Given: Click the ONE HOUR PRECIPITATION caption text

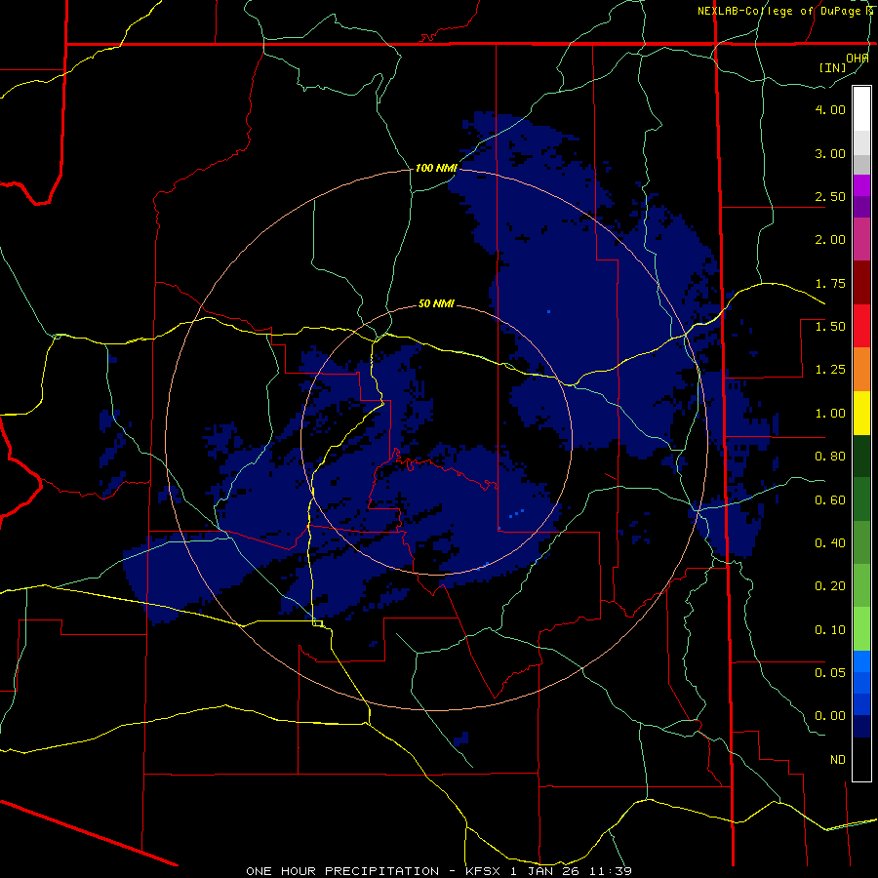Looking at the screenshot, I should [x=342, y=871].
